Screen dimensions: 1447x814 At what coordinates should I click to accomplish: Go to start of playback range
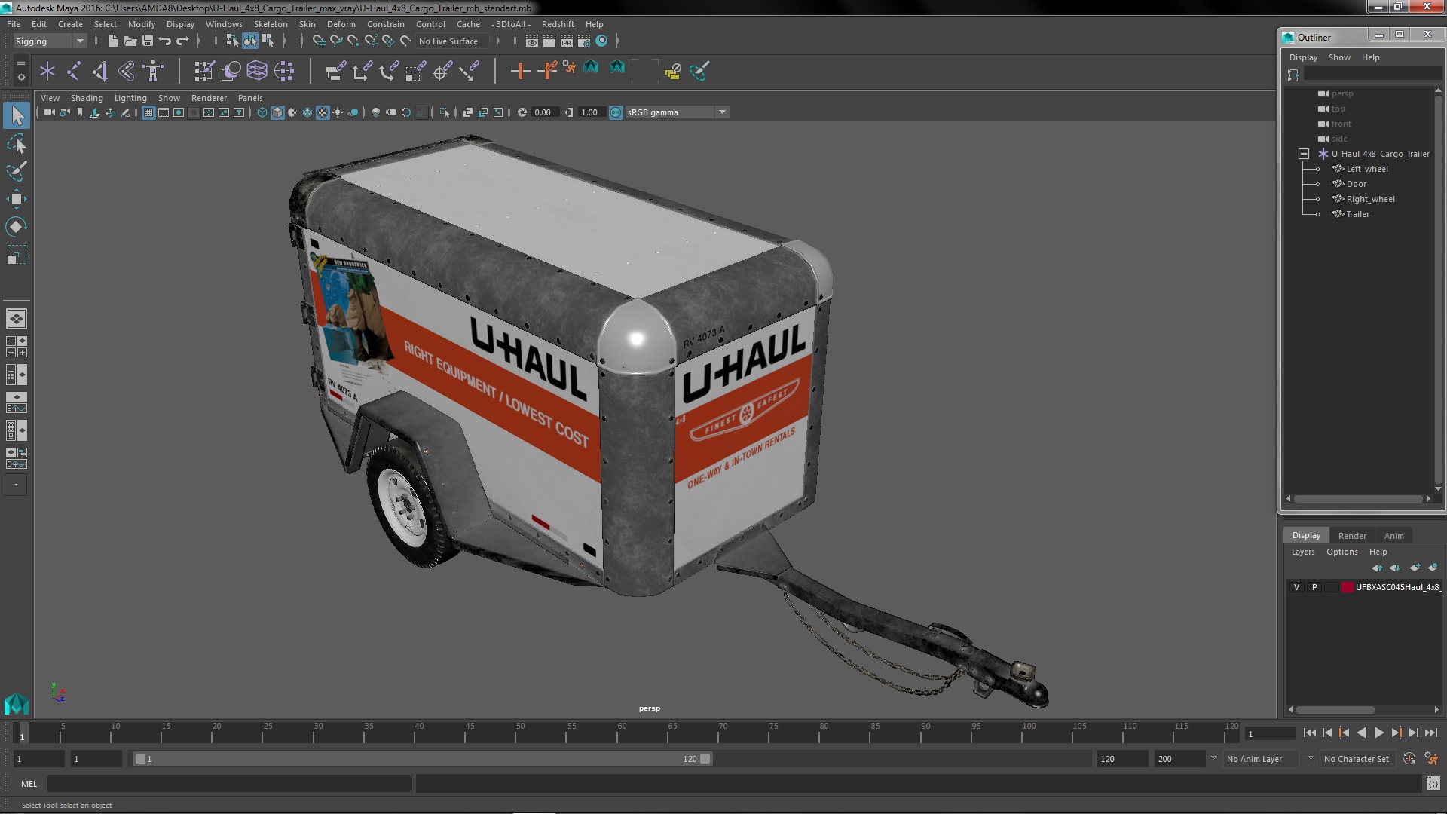pyautogui.click(x=1309, y=733)
